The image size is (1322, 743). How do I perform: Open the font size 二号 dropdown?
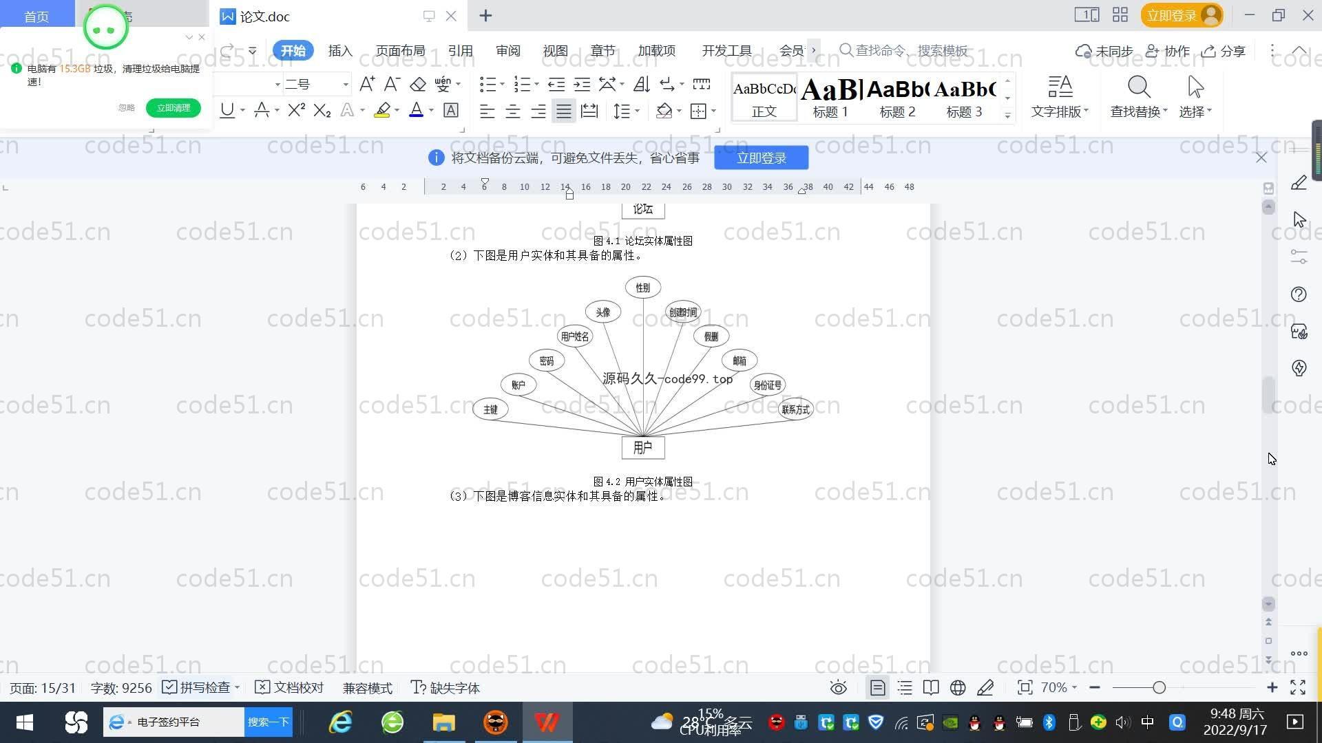click(346, 85)
